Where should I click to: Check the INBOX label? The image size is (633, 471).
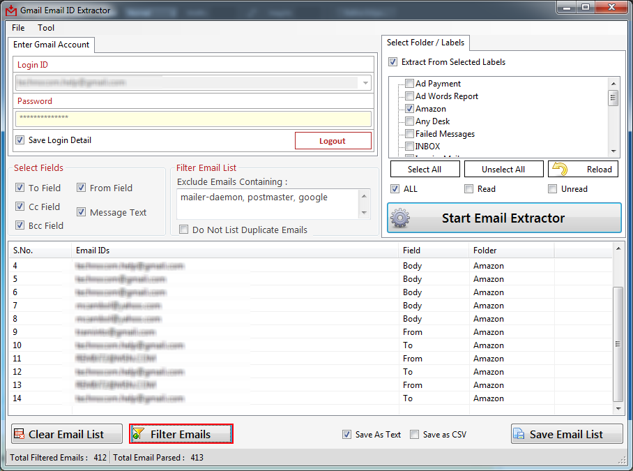point(409,147)
